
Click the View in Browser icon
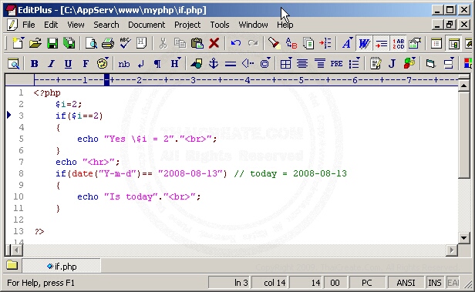click(x=14, y=63)
